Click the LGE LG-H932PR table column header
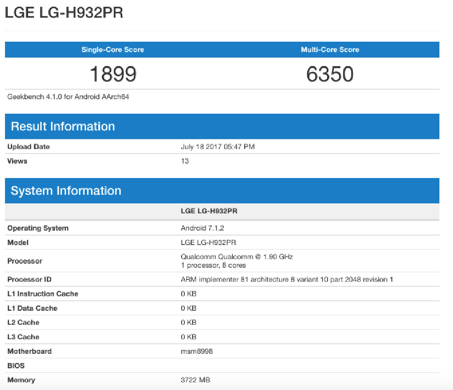The image size is (453, 390). pyautogui.click(x=208, y=212)
